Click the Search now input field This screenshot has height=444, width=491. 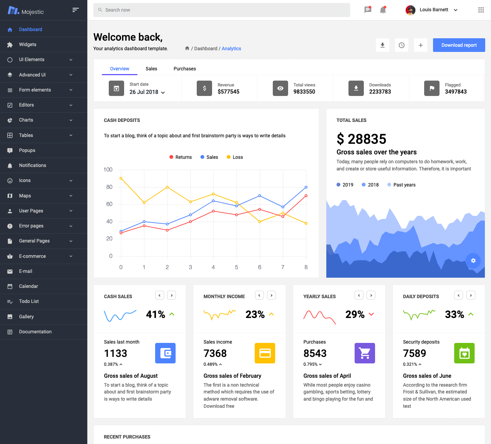(222, 10)
